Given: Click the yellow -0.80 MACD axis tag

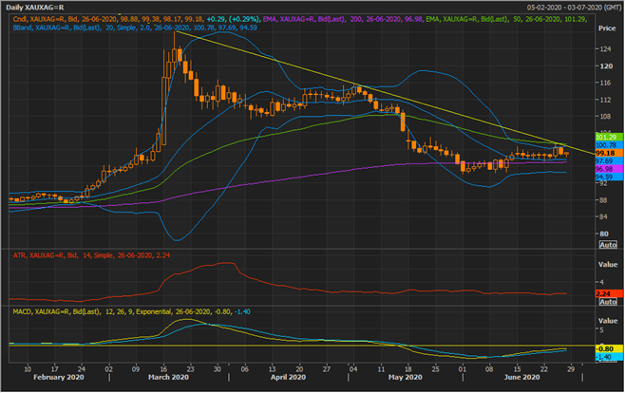Looking at the screenshot, I should click(x=609, y=349).
